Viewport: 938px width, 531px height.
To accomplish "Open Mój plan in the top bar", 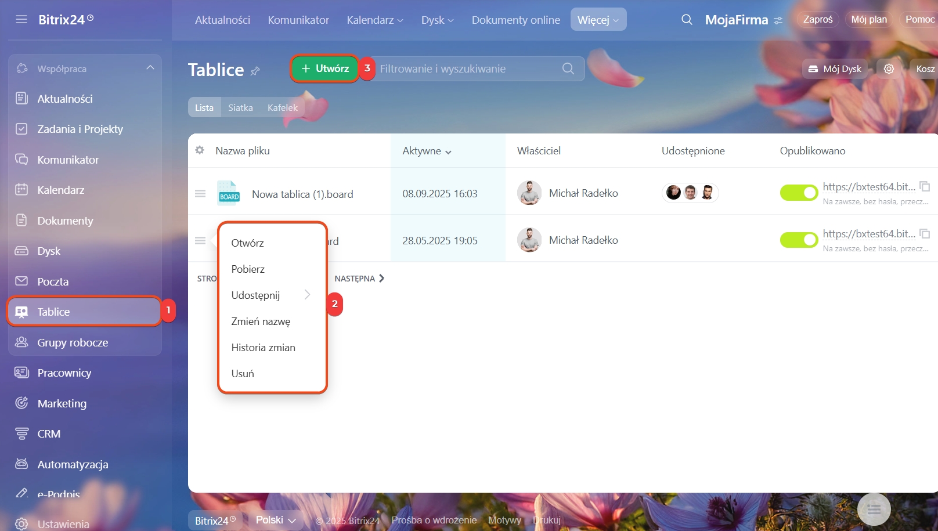I will (x=869, y=19).
